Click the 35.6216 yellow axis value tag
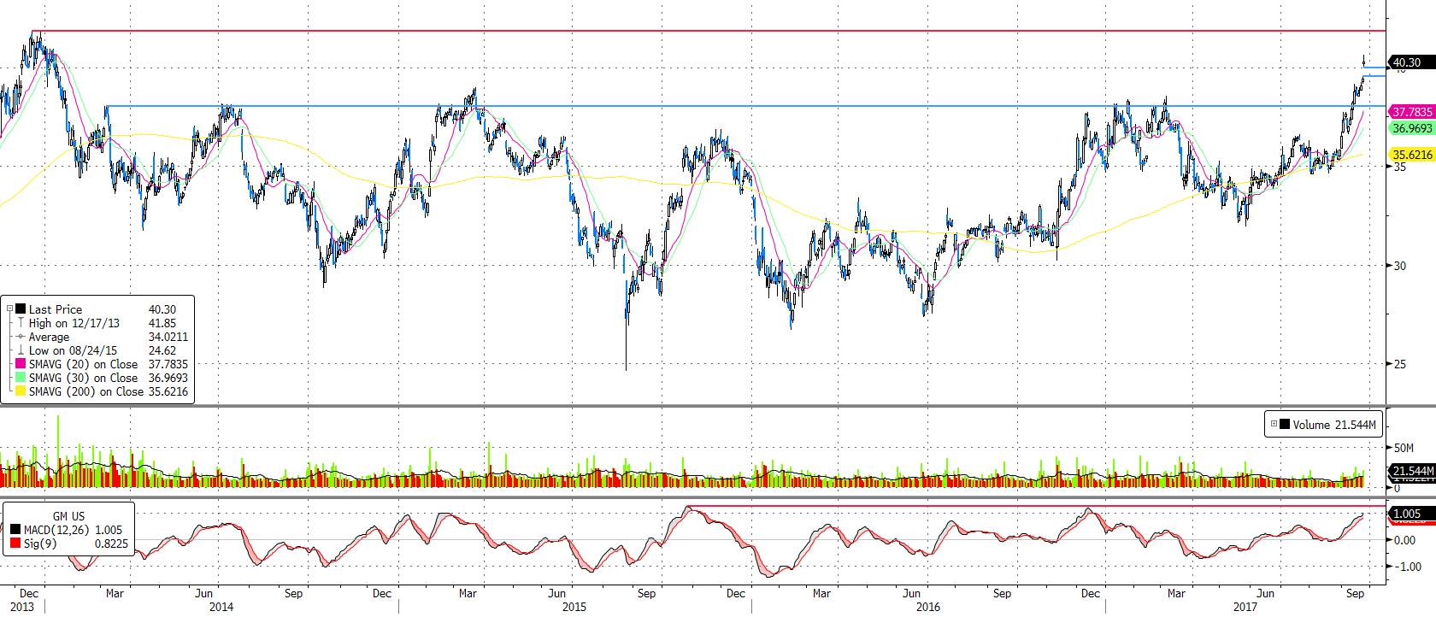 1412,155
